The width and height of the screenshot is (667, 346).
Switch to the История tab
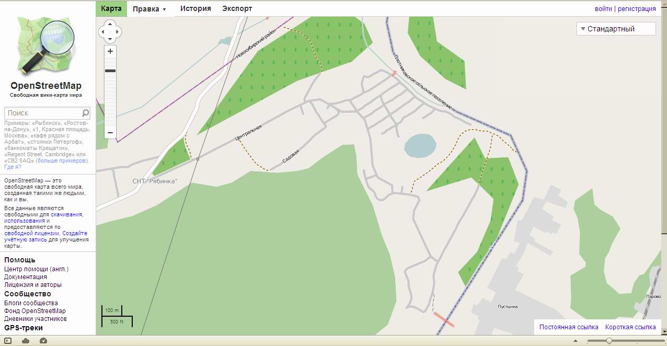[x=195, y=8]
